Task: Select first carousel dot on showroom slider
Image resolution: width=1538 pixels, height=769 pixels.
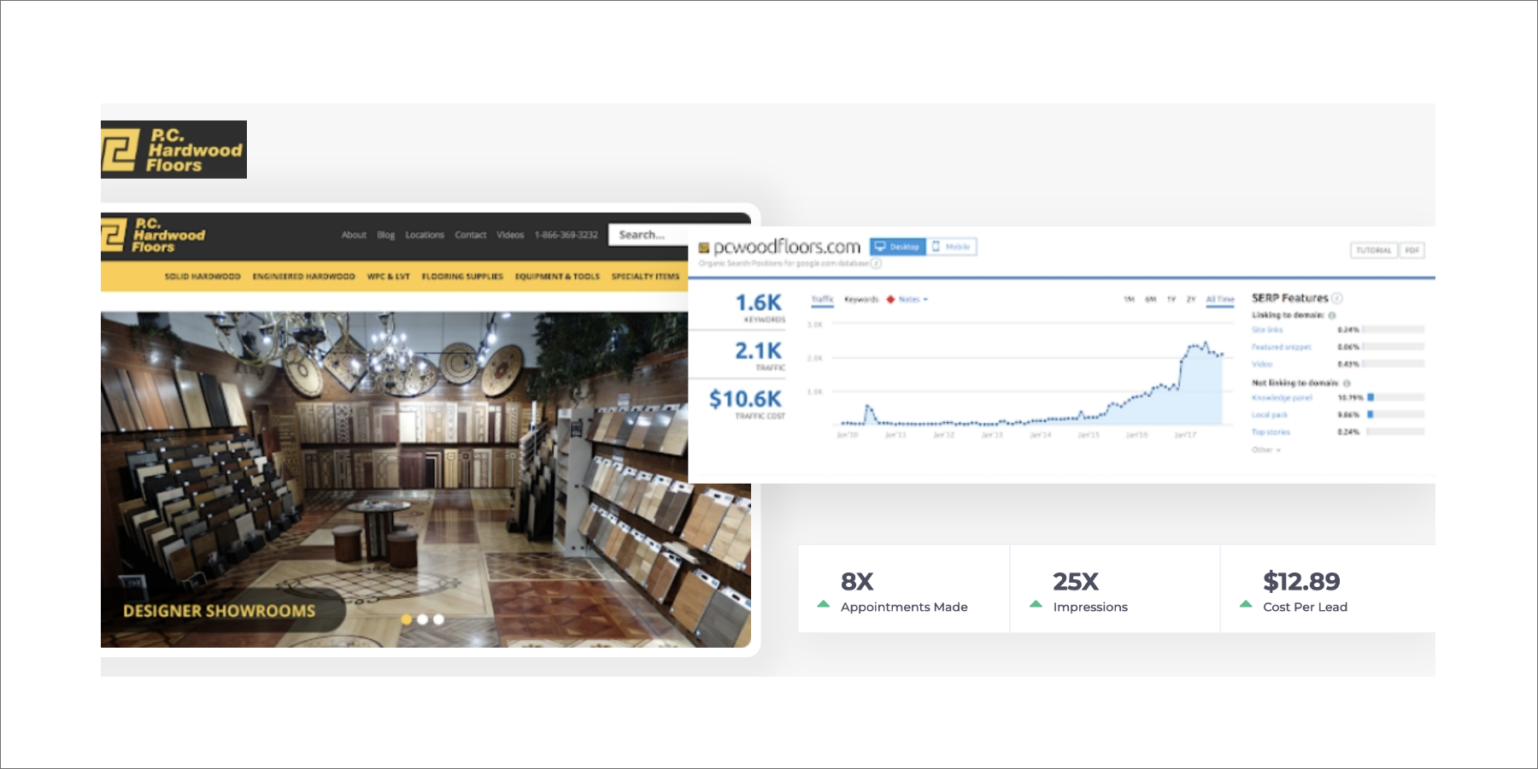Action: [x=407, y=619]
